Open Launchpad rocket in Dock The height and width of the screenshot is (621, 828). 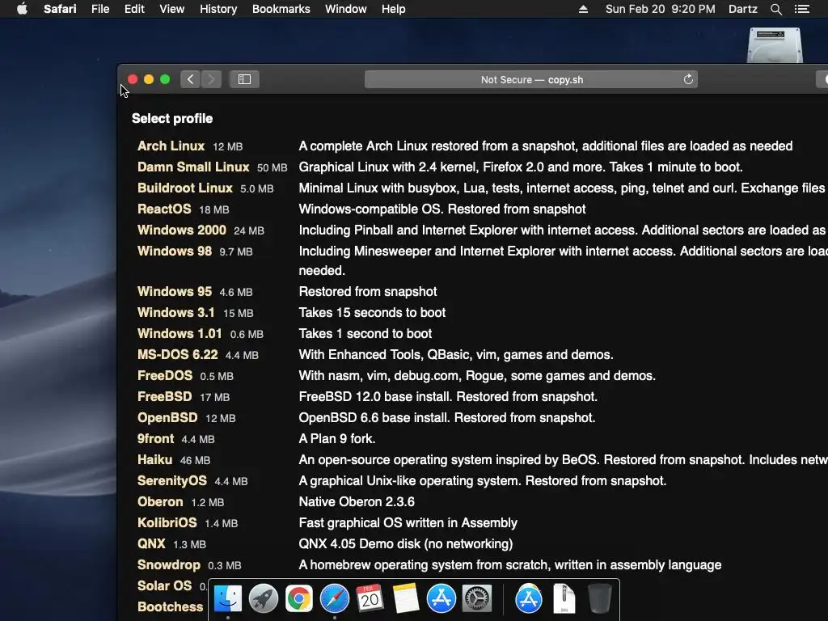point(263,599)
